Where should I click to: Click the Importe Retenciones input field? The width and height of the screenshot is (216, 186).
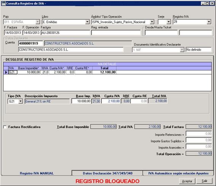click(x=198, y=133)
